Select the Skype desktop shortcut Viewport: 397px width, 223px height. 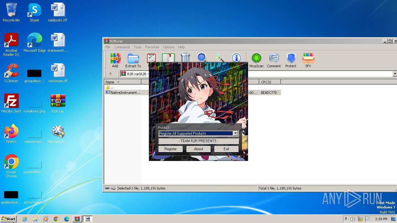point(34,12)
